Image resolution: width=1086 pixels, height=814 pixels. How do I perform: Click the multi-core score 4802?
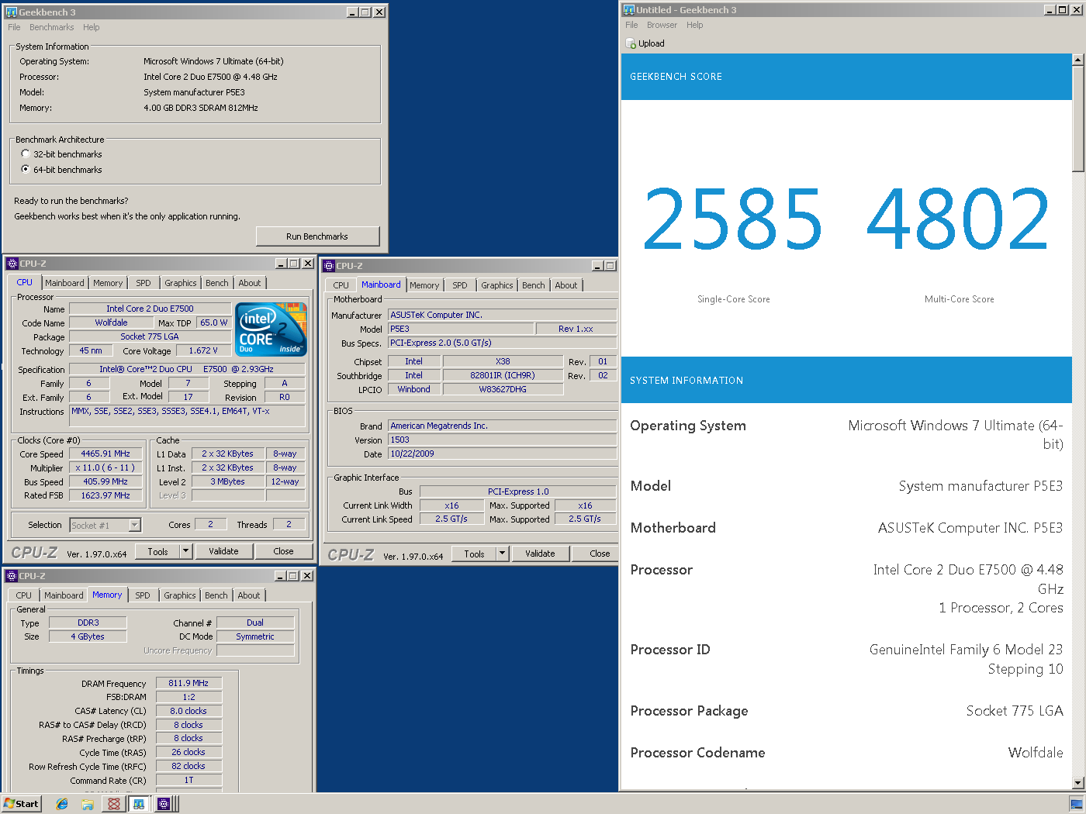[x=959, y=219]
